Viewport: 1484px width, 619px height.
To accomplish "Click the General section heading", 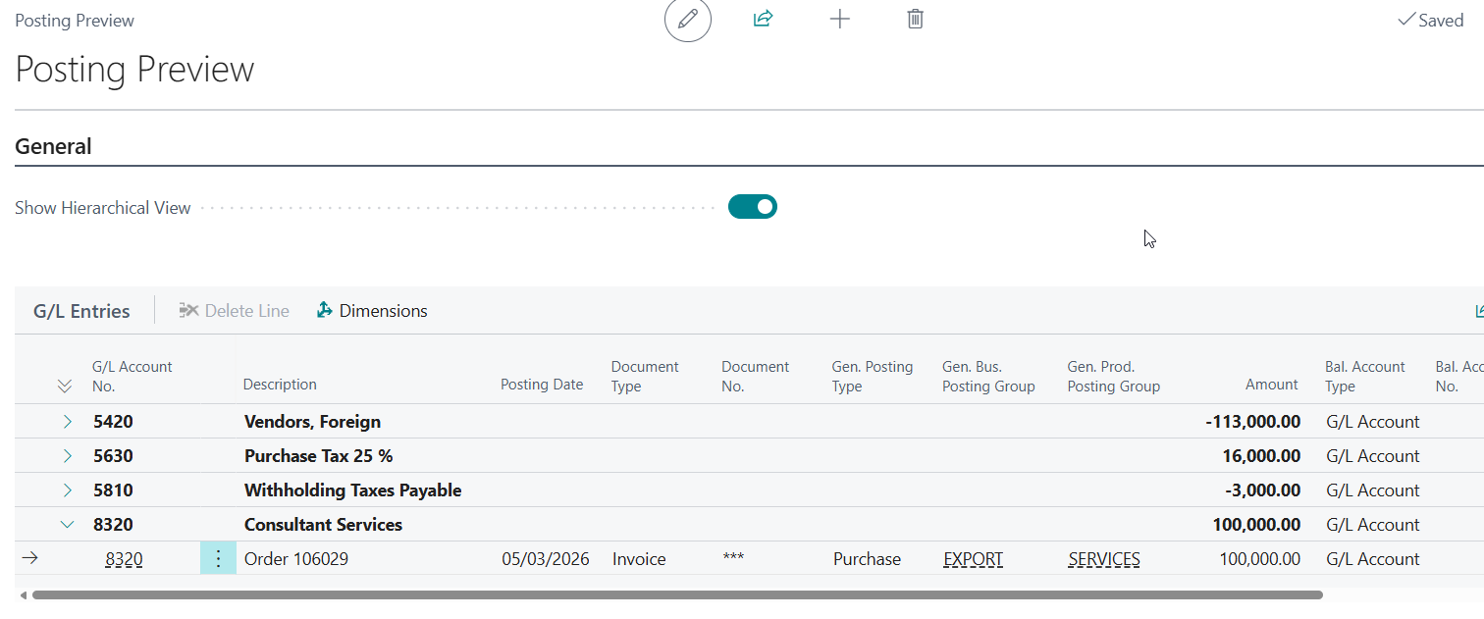I will click(53, 147).
